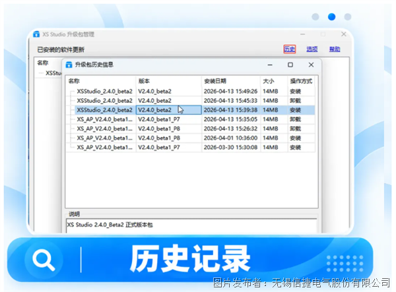Select XSStu tree item in background manager window
This screenshot has height=292, width=396.
pyautogui.click(x=53, y=73)
